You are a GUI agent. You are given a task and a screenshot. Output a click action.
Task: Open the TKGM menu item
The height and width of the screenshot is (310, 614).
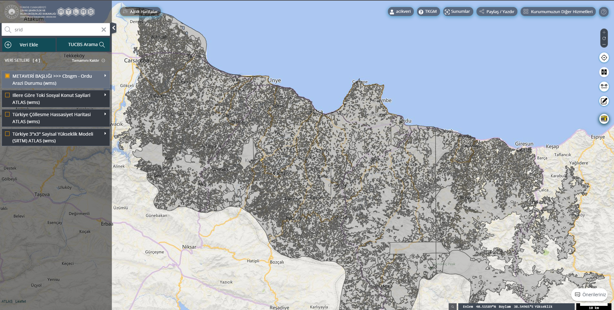pyautogui.click(x=428, y=12)
